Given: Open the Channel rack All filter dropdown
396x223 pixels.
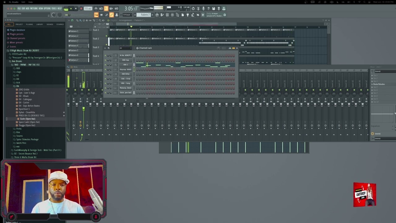Looking at the screenshot, I should [126, 48].
